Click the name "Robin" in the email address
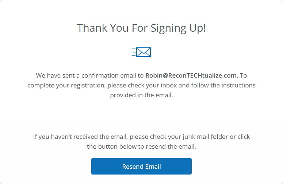Screen dimensions: 283x184 [x=154, y=76]
